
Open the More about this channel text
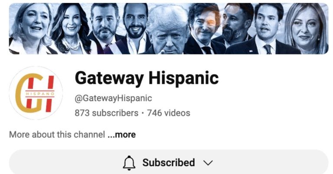click(x=57, y=134)
